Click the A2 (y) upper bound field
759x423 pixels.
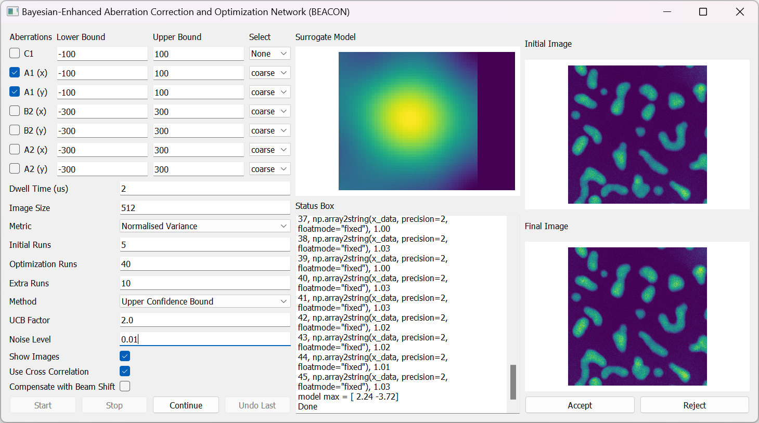[198, 169]
